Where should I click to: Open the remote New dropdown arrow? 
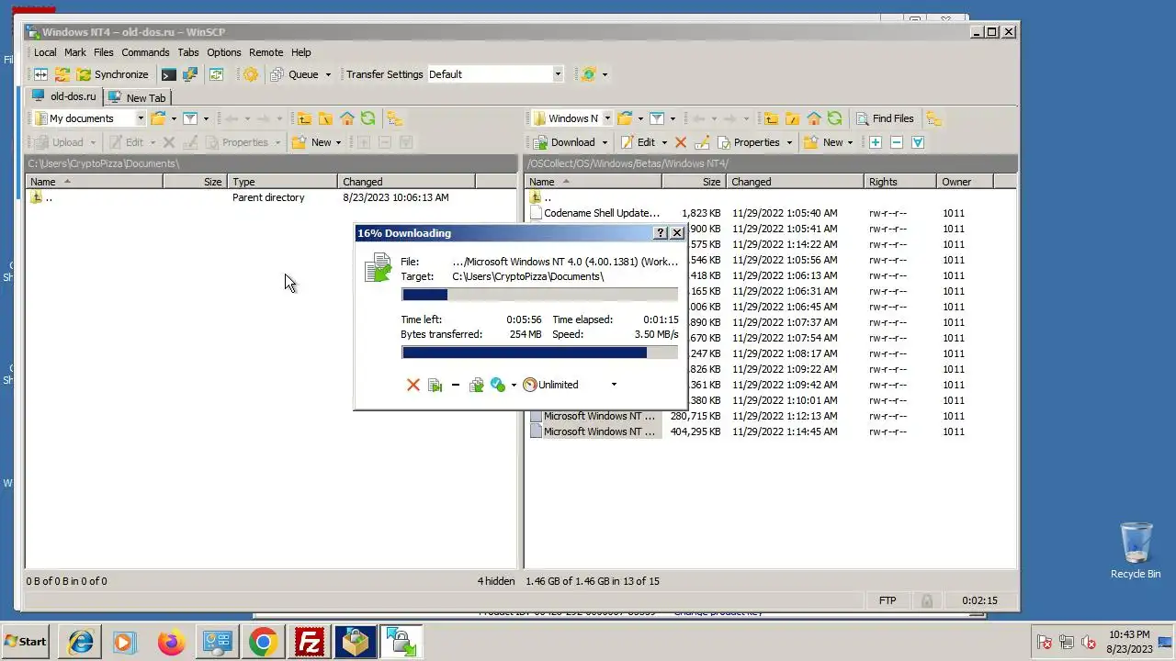point(850,142)
